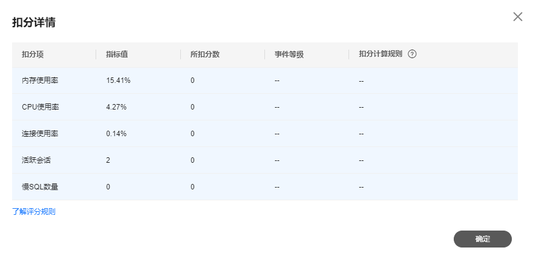Click the help icon beside 扣分计算规则
This screenshot has width=533, height=259.
(413, 54)
